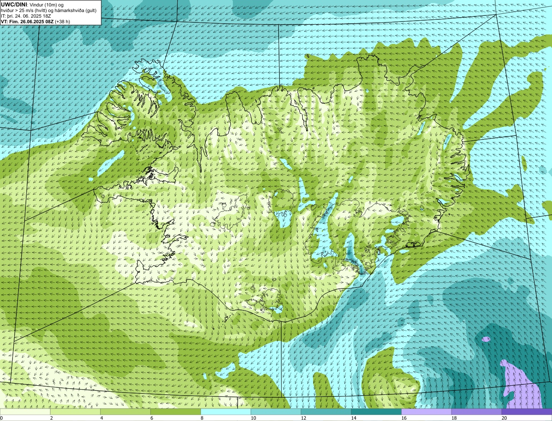Click the 6–8 m/s dark green legend swatch
Viewport: 552px width, 421px height.
pyautogui.click(x=176, y=412)
